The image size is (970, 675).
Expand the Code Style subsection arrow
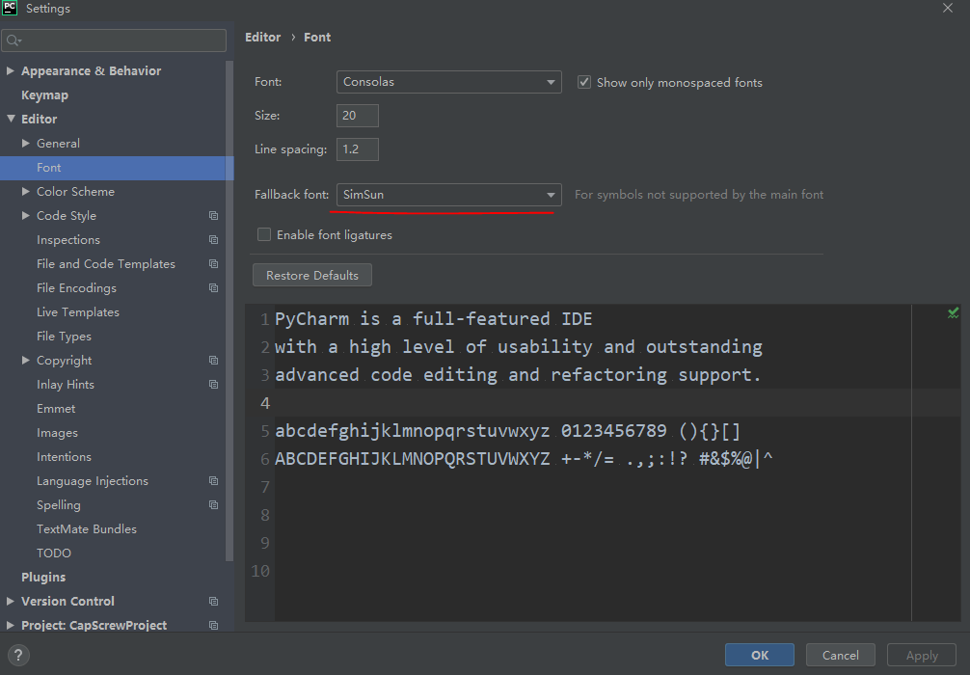coord(26,215)
